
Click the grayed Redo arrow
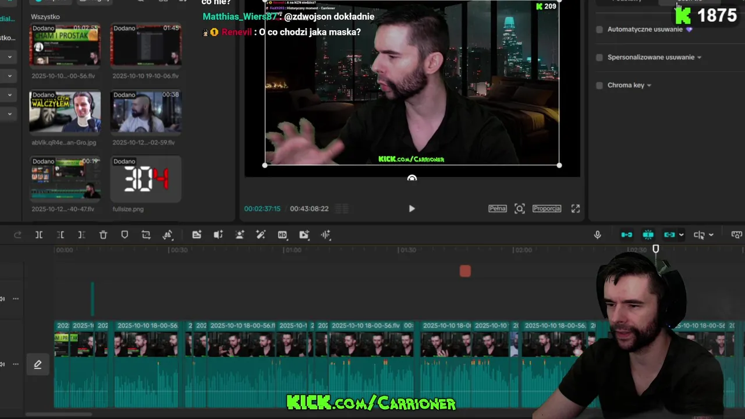[x=17, y=235]
